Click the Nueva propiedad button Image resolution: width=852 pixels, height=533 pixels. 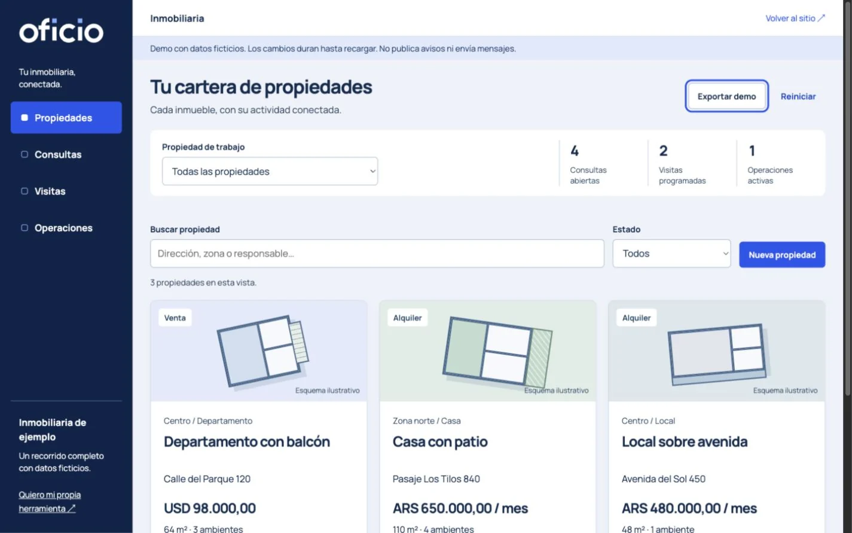coord(782,255)
